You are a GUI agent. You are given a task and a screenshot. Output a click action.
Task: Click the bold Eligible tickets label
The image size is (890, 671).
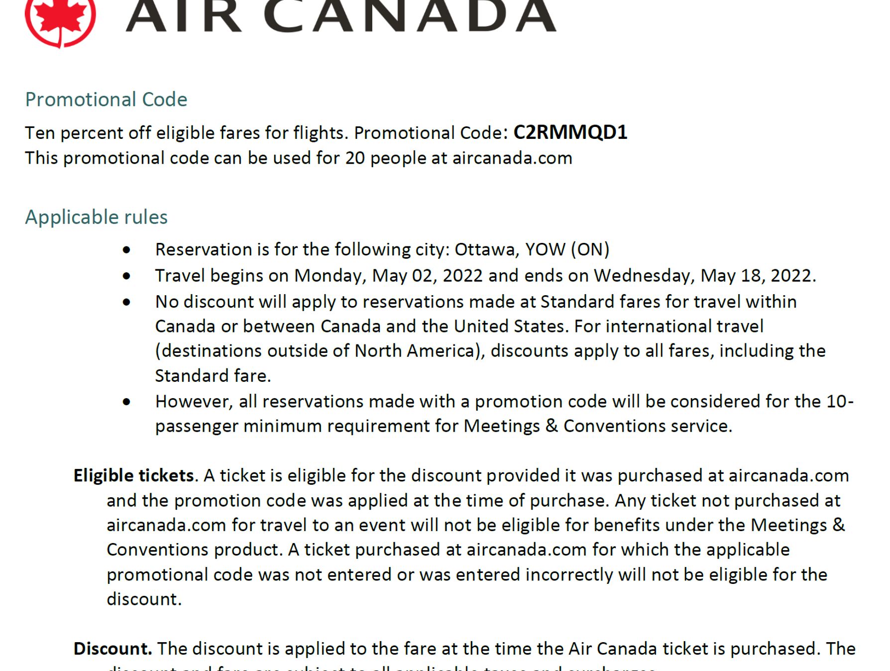pos(133,476)
